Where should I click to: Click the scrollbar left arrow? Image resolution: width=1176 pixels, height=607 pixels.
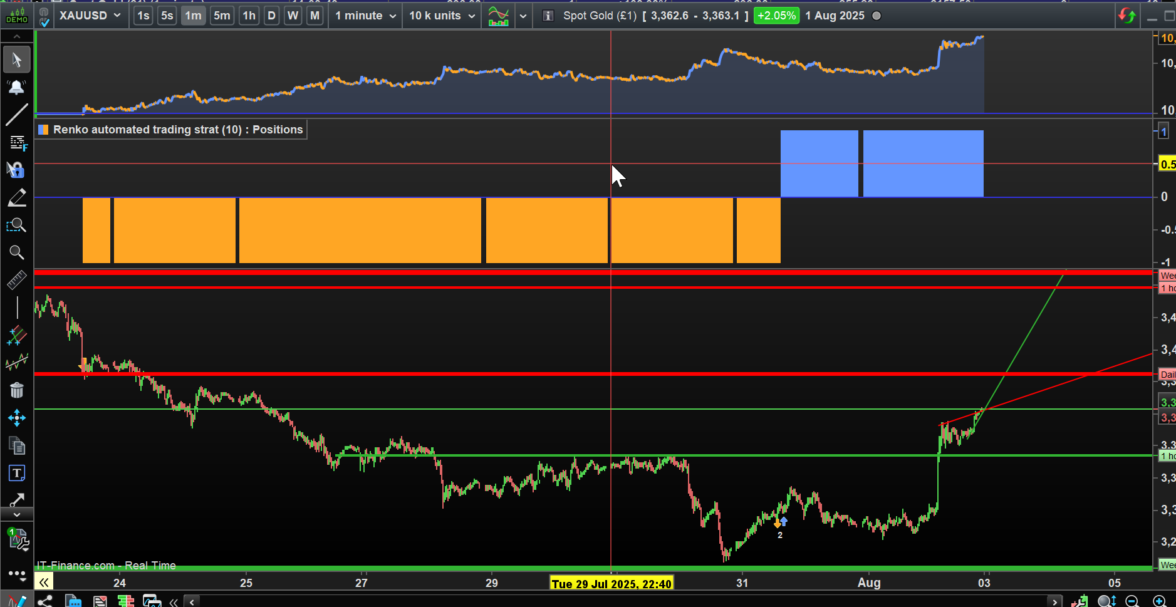tap(192, 602)
